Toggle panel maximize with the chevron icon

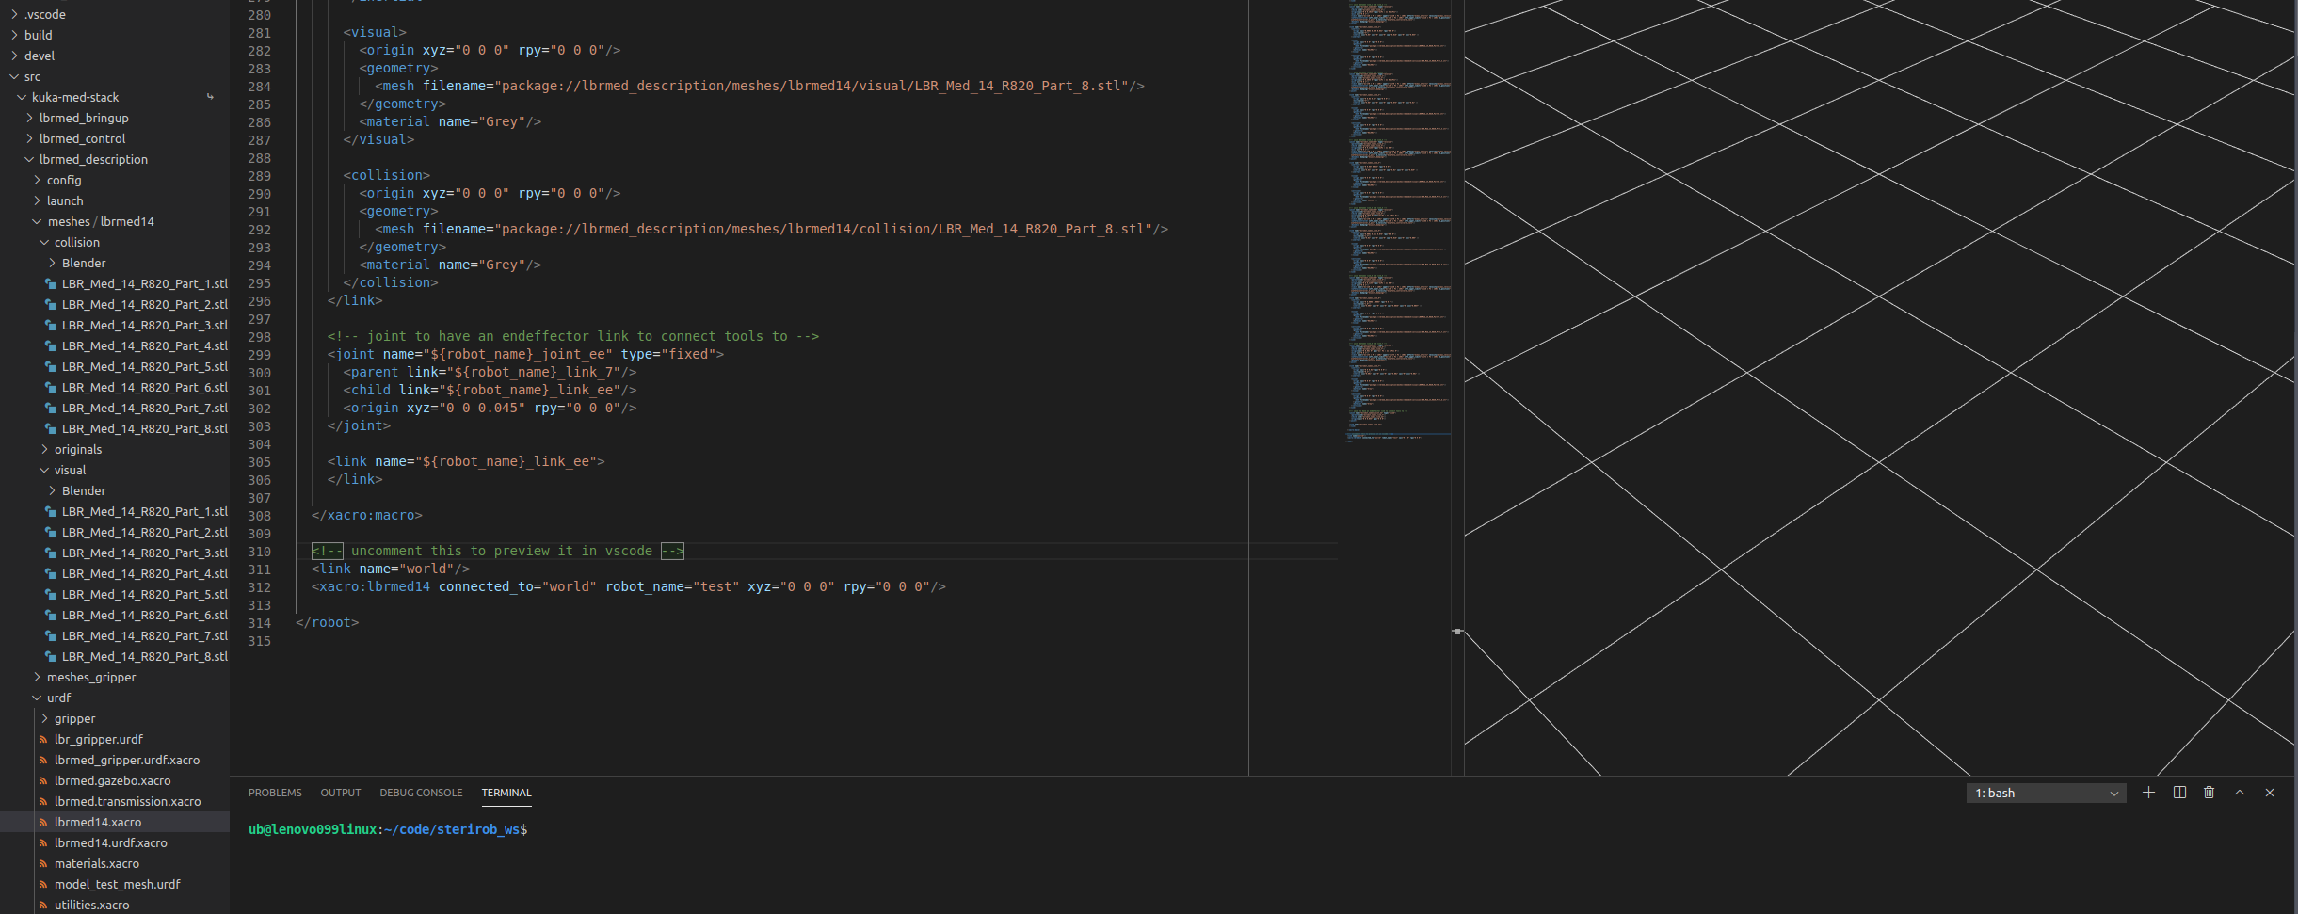pos(2239,793)
